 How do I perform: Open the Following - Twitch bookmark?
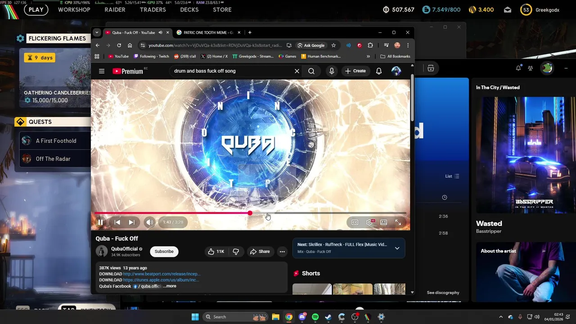pyautogui.click(x=151, y=57)
